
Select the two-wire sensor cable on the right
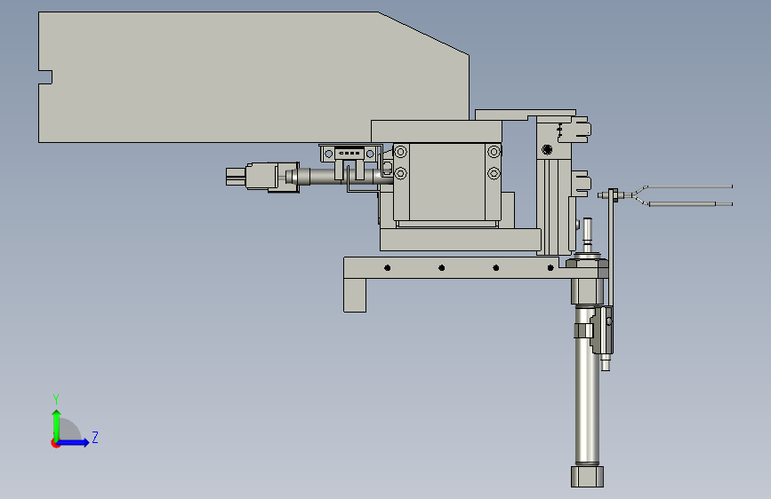[684, 195]
